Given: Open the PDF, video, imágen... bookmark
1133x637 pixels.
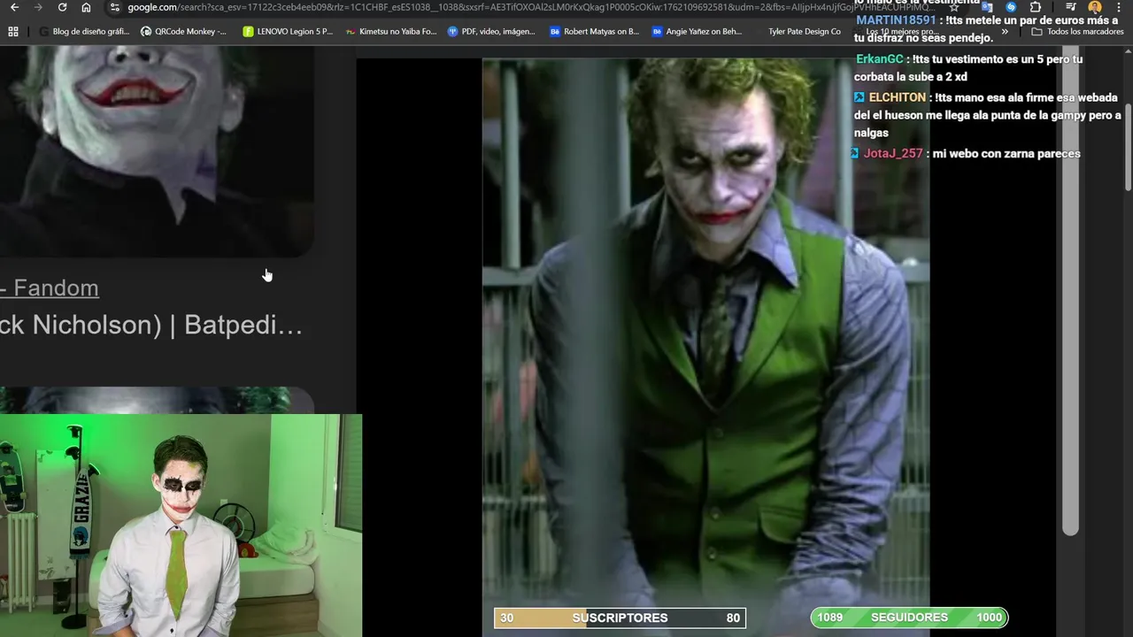Looking at the screenshot, I should (x=491, y=31).
